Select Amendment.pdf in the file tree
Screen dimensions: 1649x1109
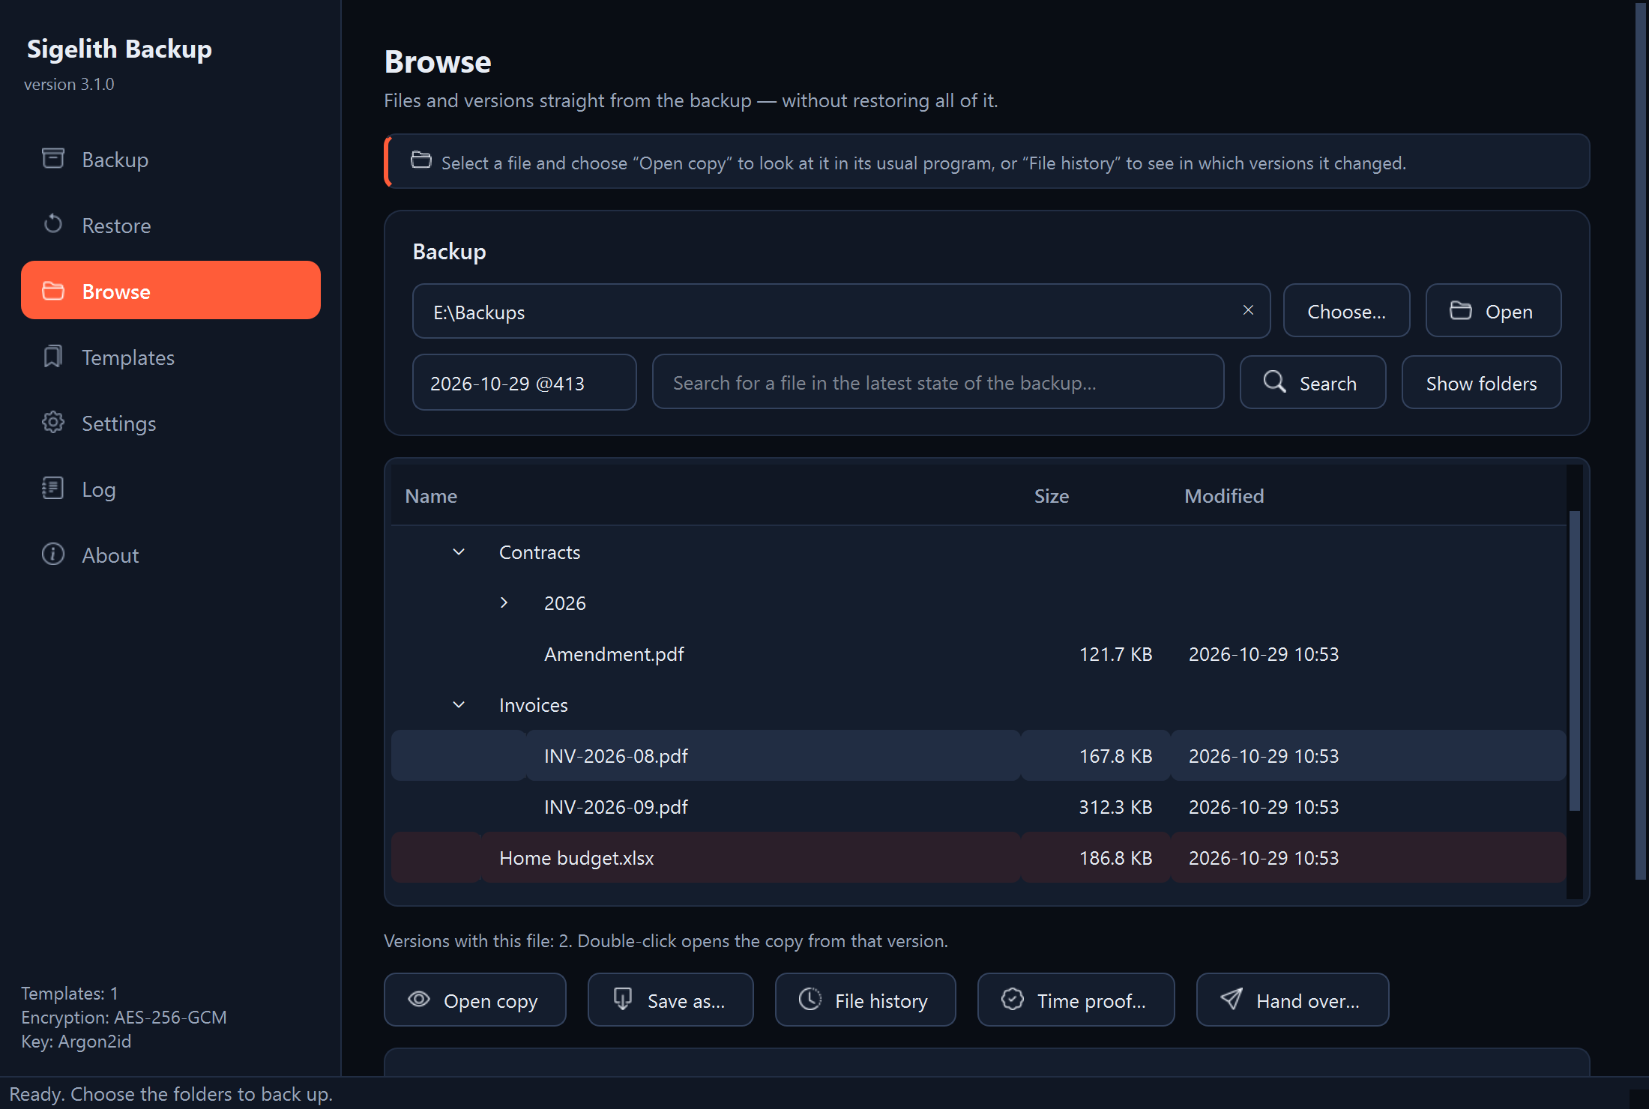pos(978,654)
